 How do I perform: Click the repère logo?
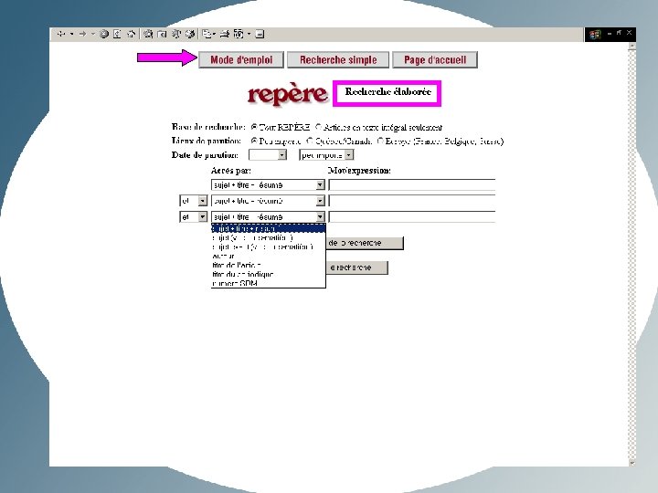tap(288, 94)
